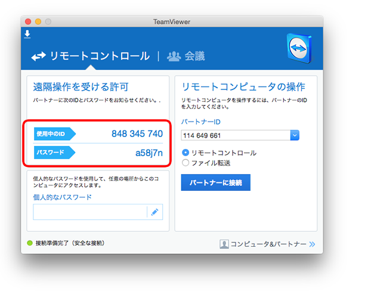This screenshot has height=298, width=371.
Task: Click the 遠隔操作を受ける許可 heading
Action: (81, 87)
